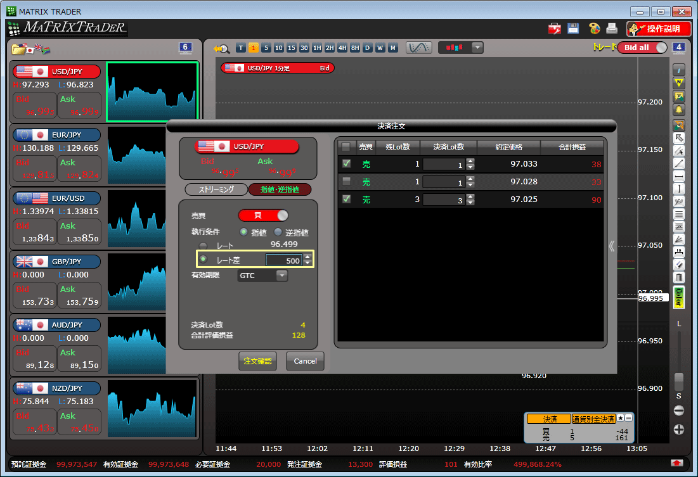
Task: Click the arrow magnifier chart search icon
Action: (221, 48)
